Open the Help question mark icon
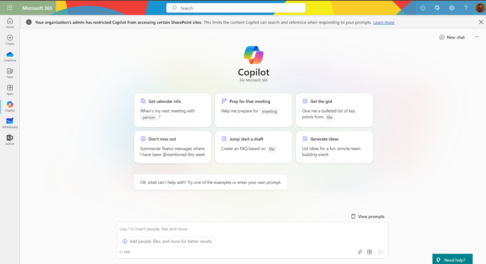This screenshot has width=486, height=264. click(466, 8)
